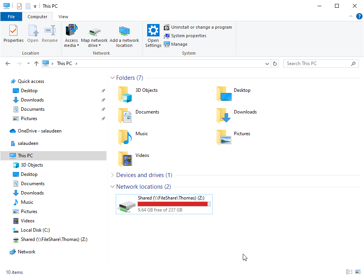This screenshot has width=364, height=277.
Task: Click the Search This PC field
Action: (321, 64)
